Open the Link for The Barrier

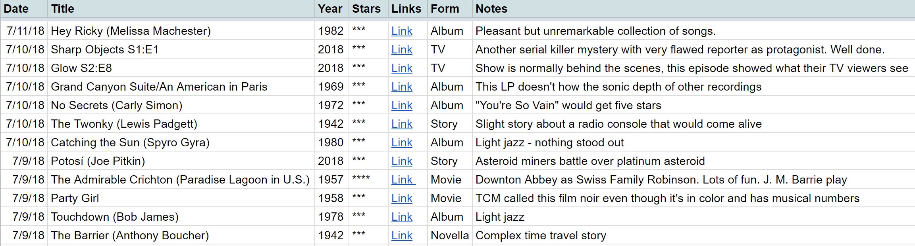pos(402,235)
